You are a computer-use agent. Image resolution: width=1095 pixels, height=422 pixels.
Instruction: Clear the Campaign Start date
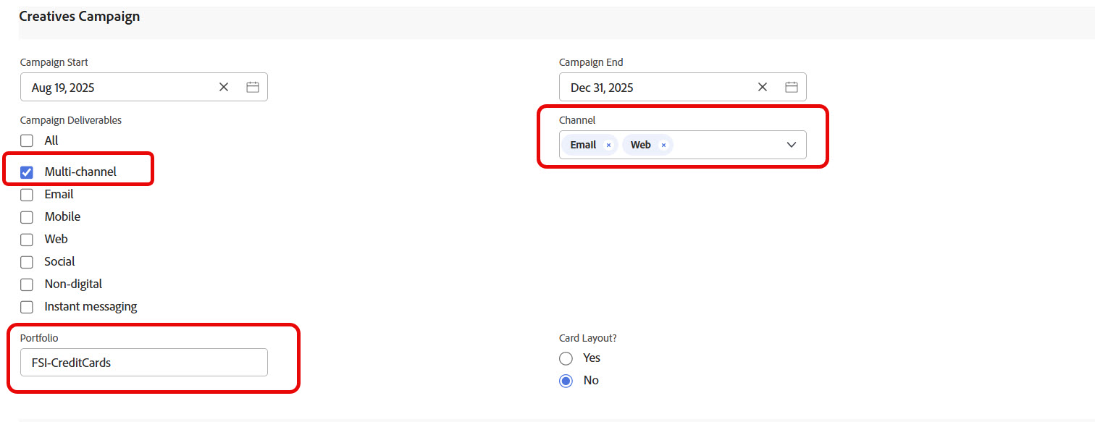[224, 88]
